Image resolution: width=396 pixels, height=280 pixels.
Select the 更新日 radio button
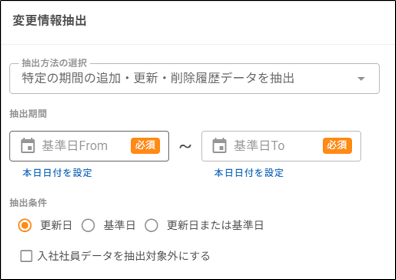[25, 226]
